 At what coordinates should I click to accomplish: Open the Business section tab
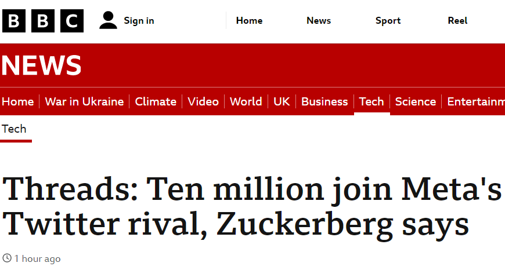324,102
